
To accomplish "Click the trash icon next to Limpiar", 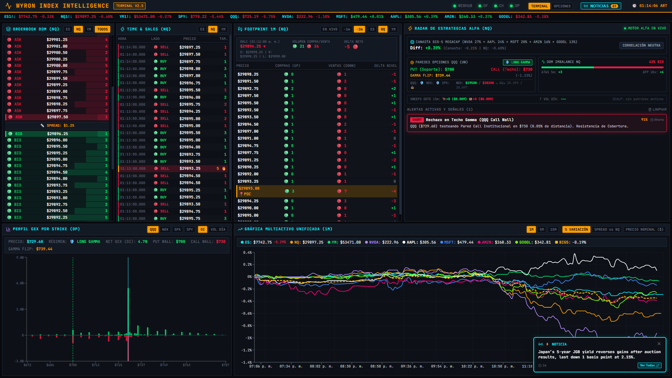I will [650, 110].
